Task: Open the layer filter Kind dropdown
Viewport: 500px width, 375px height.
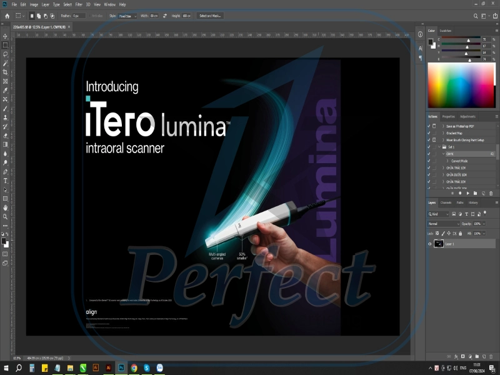Action: [438, 214]
